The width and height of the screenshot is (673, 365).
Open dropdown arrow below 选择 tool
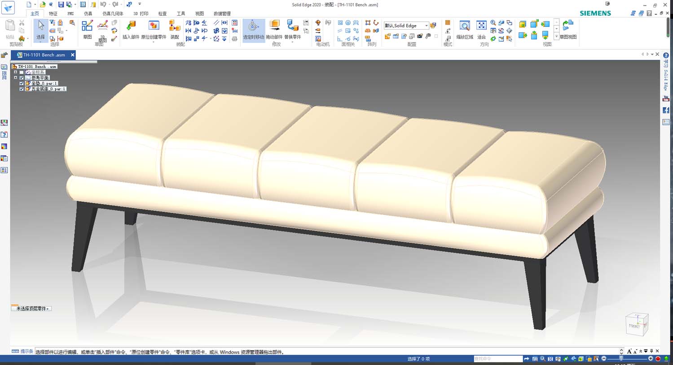click(x=41, y=42)
